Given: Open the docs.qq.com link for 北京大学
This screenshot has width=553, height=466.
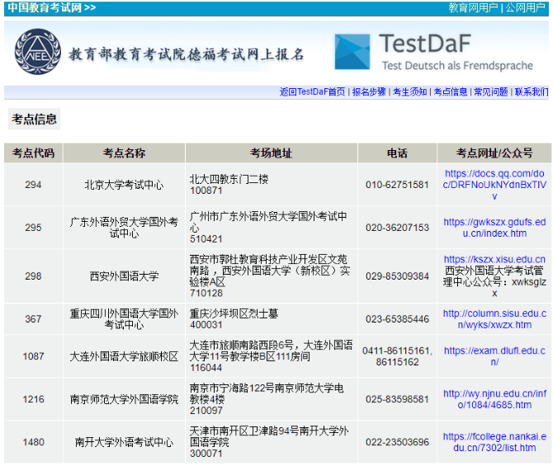Looking at the screenshot, I should click(x=494, y=185).
